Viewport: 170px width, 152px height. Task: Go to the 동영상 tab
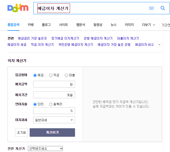coord(98,25)
